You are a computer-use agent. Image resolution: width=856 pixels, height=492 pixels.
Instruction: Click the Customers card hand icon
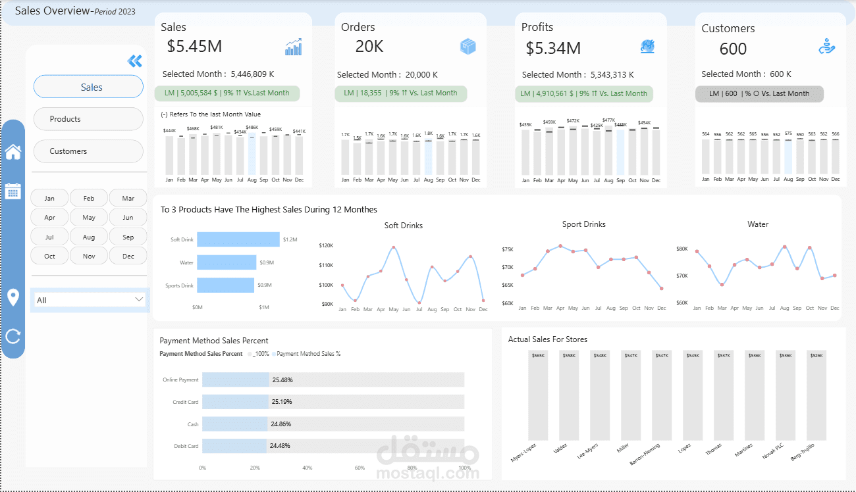[827, 46]
